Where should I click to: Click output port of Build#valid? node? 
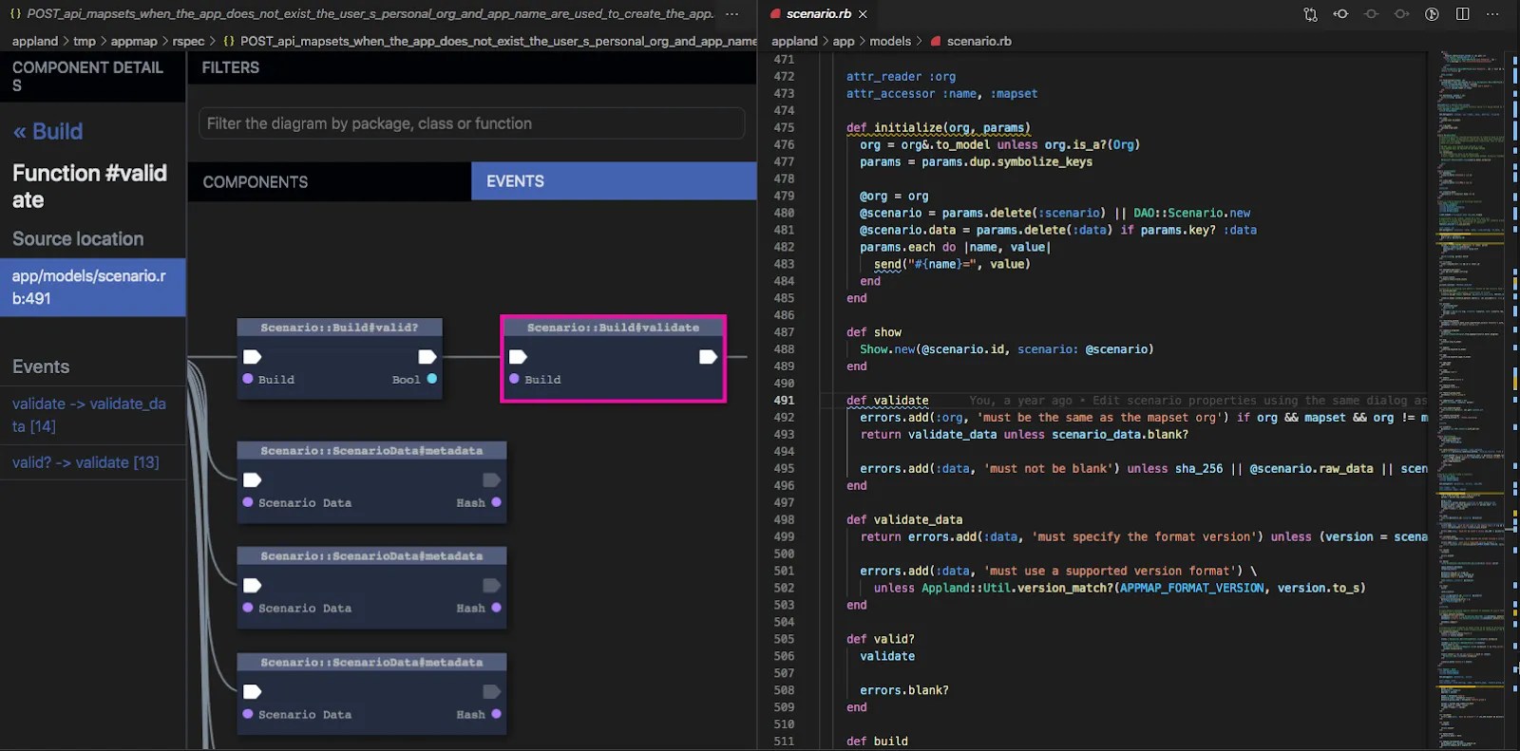427,357
